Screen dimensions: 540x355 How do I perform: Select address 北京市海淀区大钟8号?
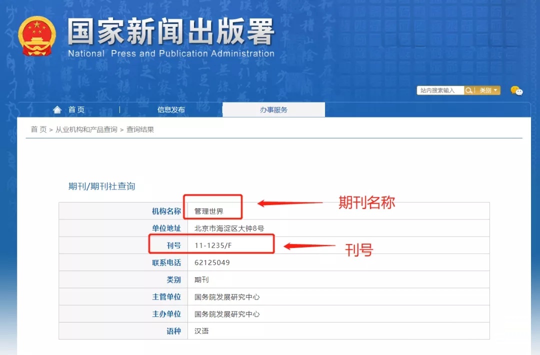[229, 228]
